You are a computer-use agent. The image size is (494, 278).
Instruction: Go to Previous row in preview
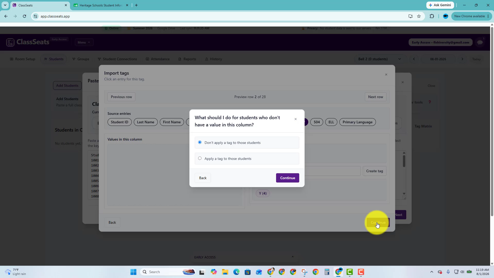[121, 97]
